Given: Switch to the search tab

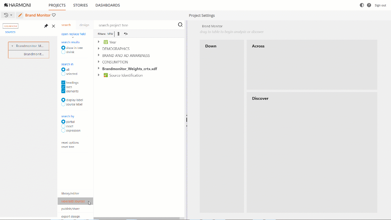Looking at the screenshot, I should (x=66, y=25).
